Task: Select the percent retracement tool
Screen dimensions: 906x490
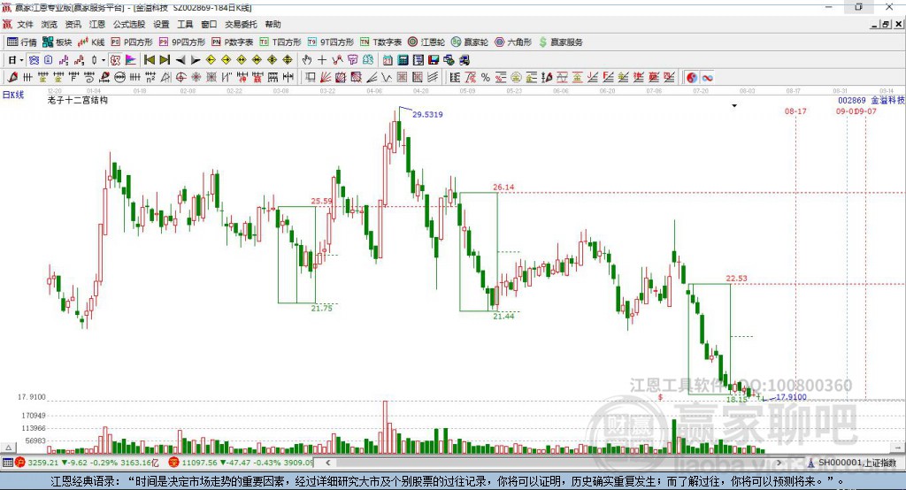Action: [x=486, y=78]
